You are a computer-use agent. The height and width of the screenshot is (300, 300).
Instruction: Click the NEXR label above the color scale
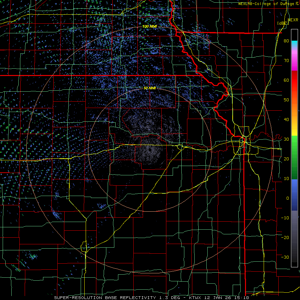[293, 20]
